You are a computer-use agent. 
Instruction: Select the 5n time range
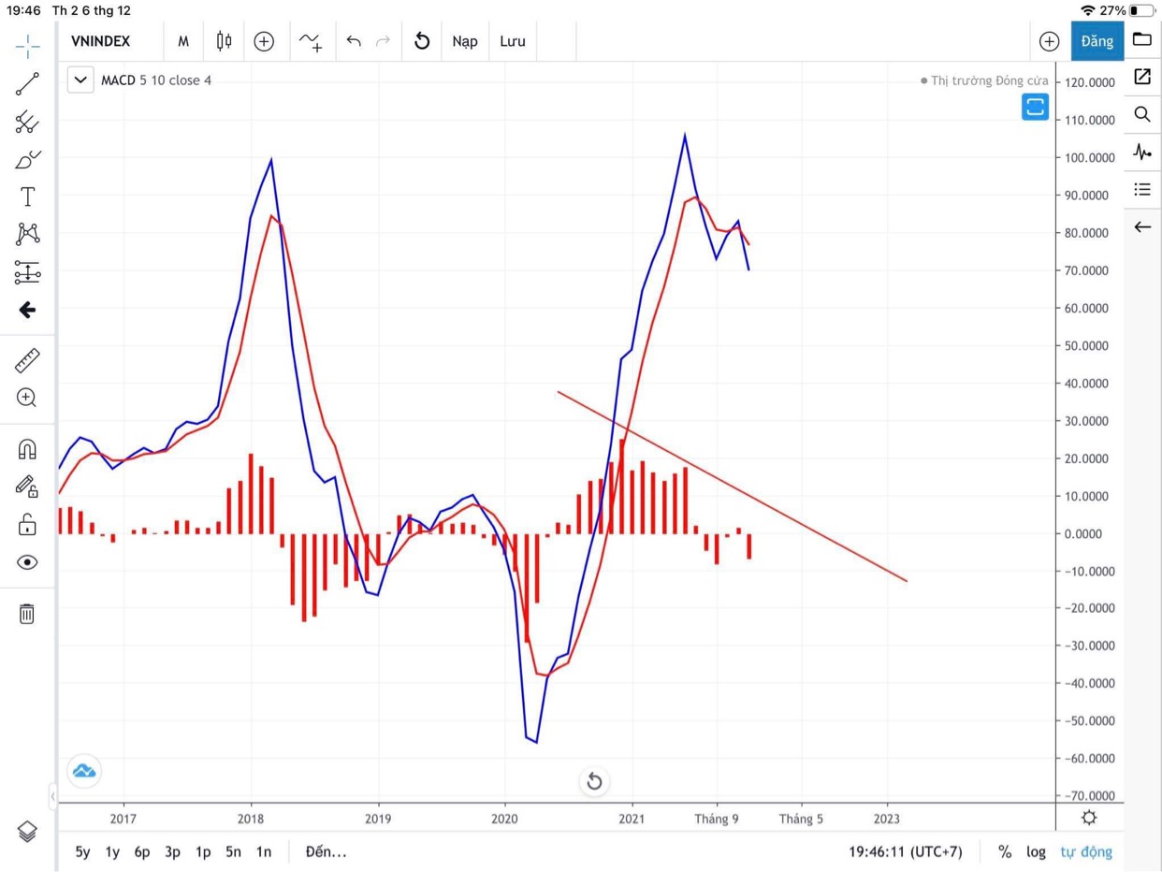point(233,851)
